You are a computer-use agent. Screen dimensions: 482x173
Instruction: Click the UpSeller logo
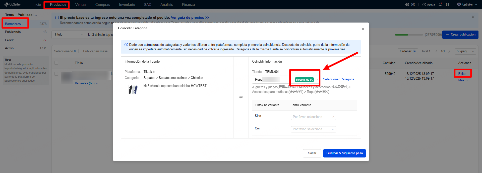[x=13, y=5]
